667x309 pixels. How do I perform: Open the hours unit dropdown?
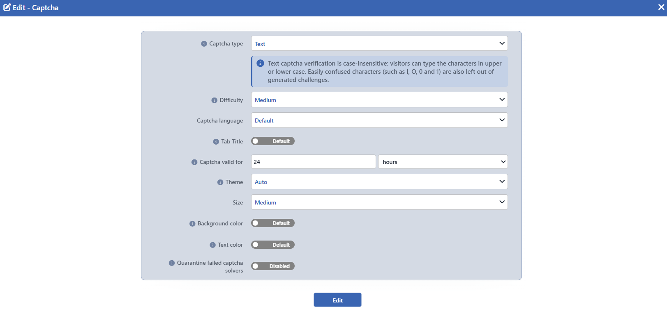[443, 161]
